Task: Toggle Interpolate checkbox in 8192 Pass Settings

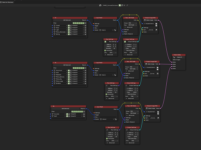Action: (x=107, y=139)
